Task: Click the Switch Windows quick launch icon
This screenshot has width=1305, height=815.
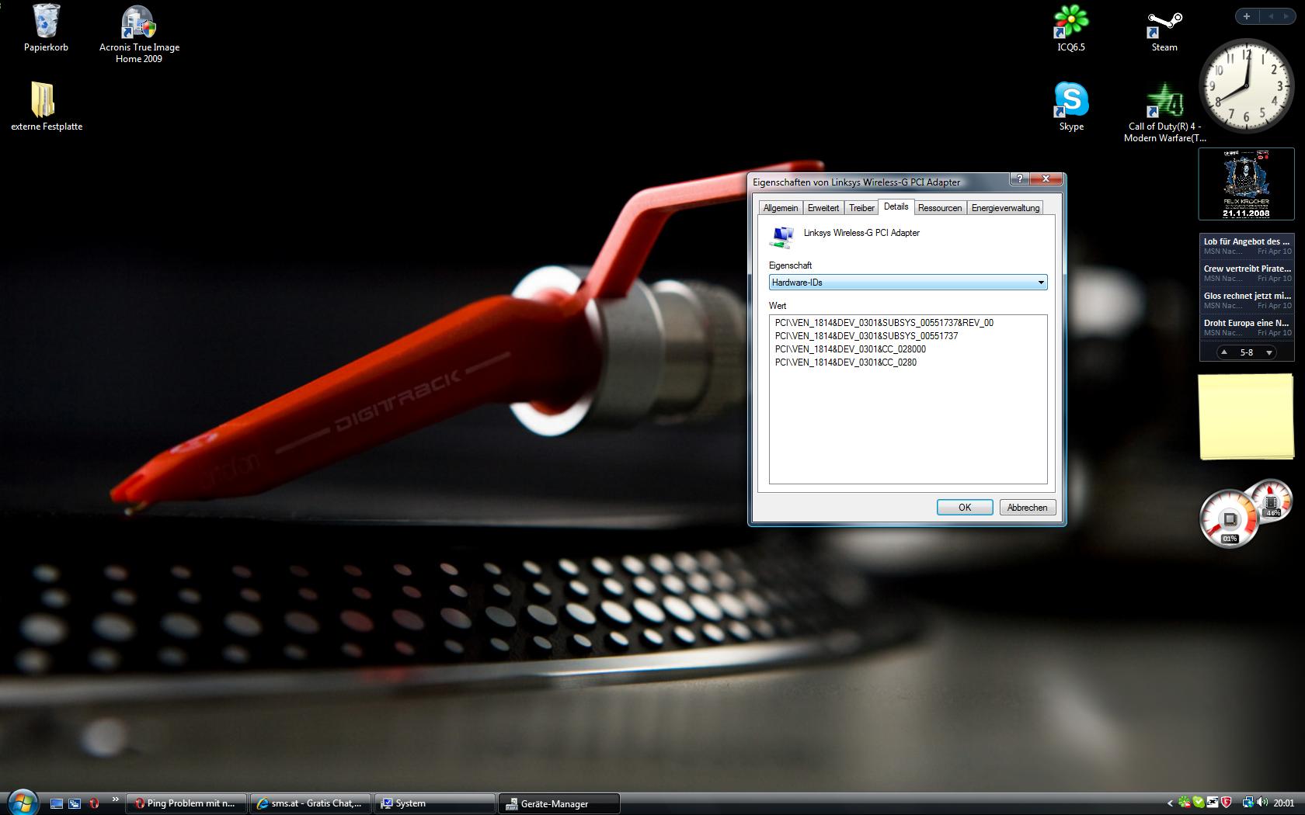Action: (75, 803)
